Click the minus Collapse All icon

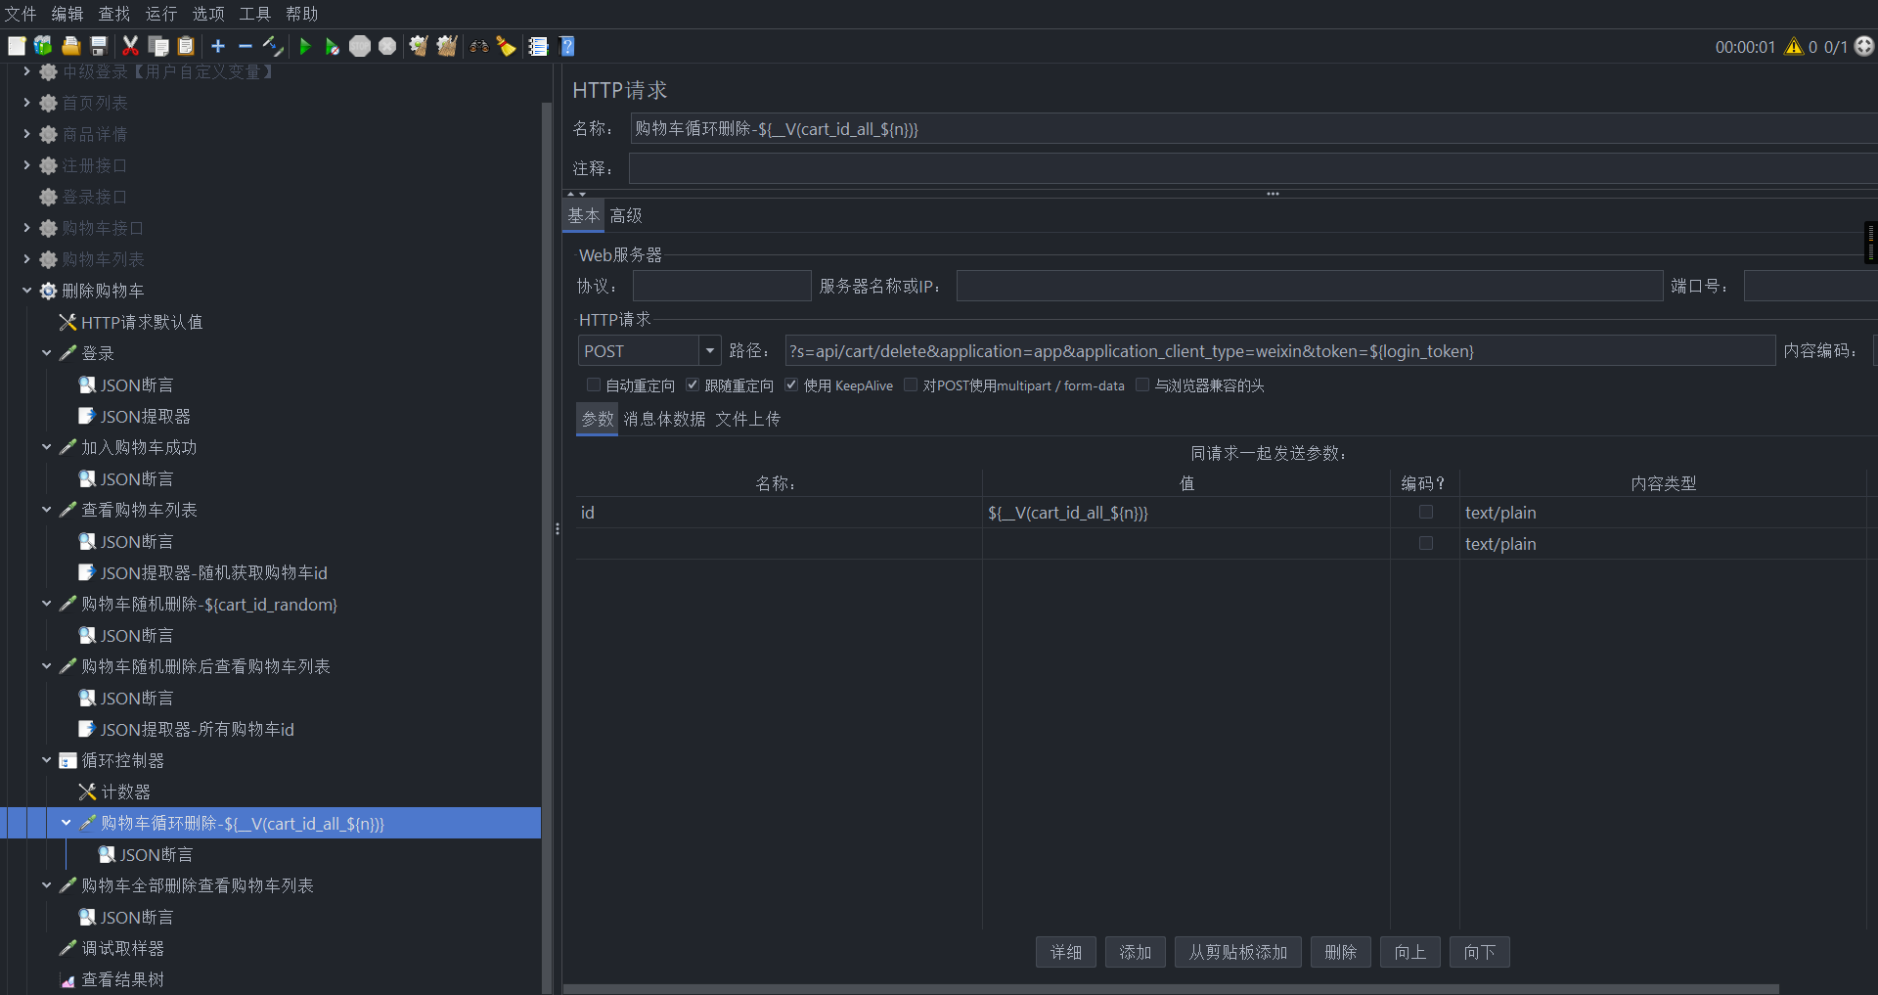(246, 46)
